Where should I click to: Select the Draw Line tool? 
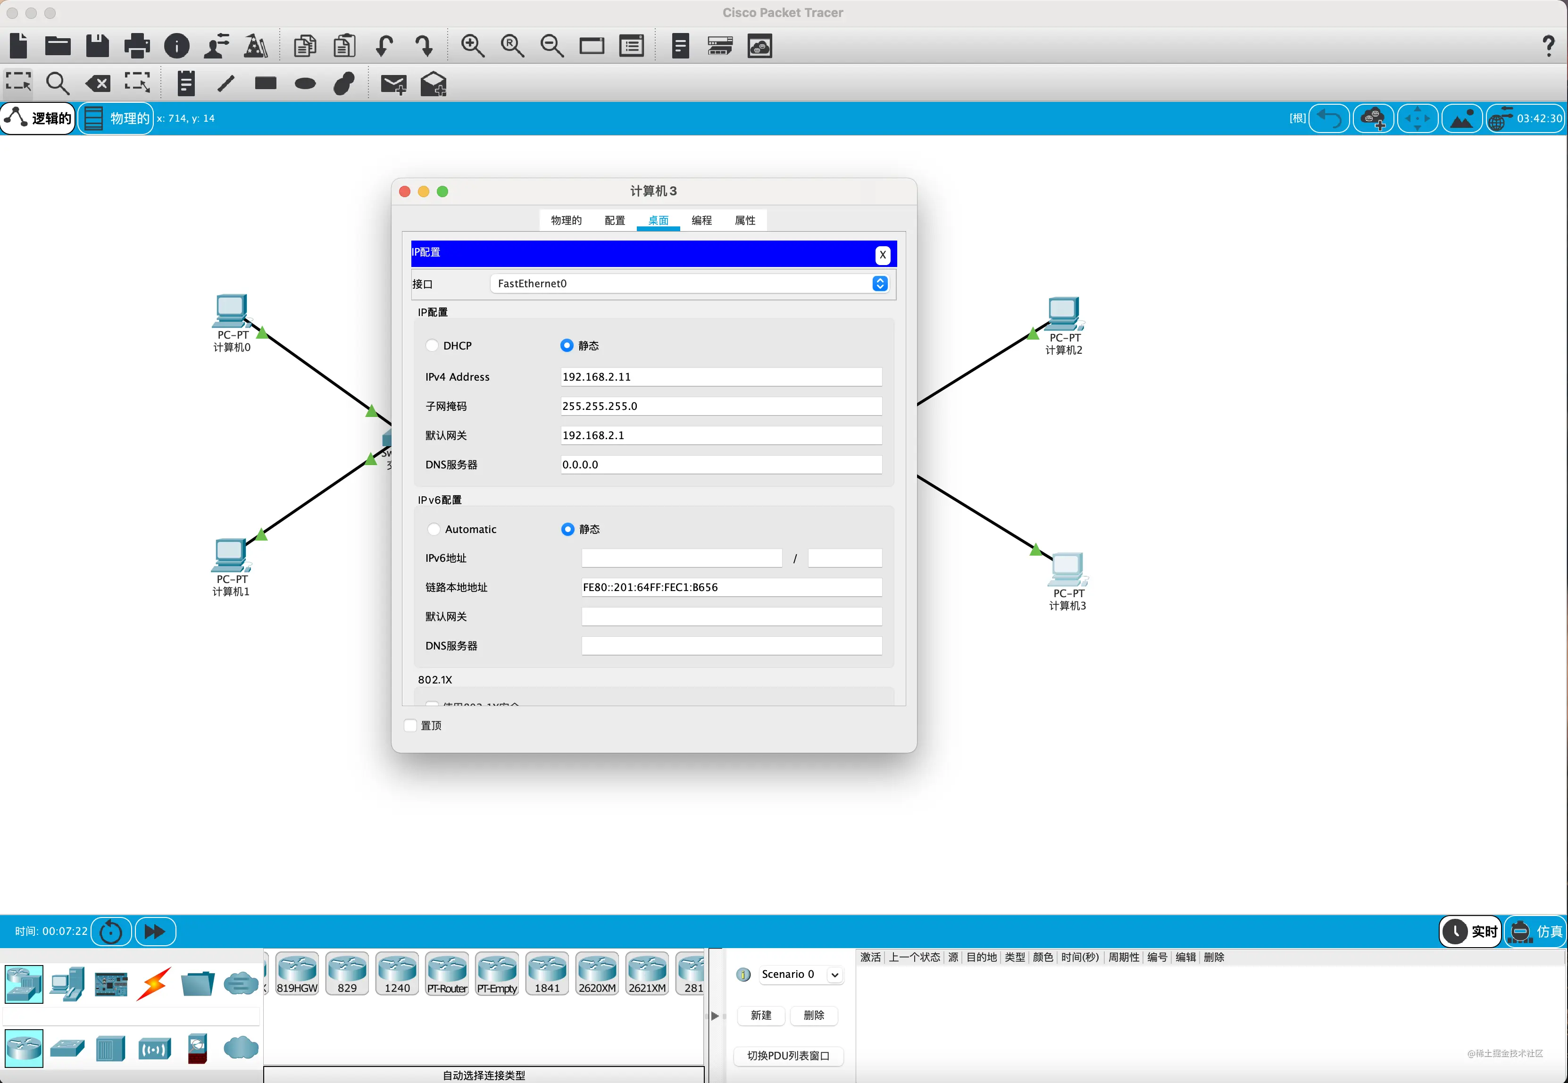tap(226, 83)
